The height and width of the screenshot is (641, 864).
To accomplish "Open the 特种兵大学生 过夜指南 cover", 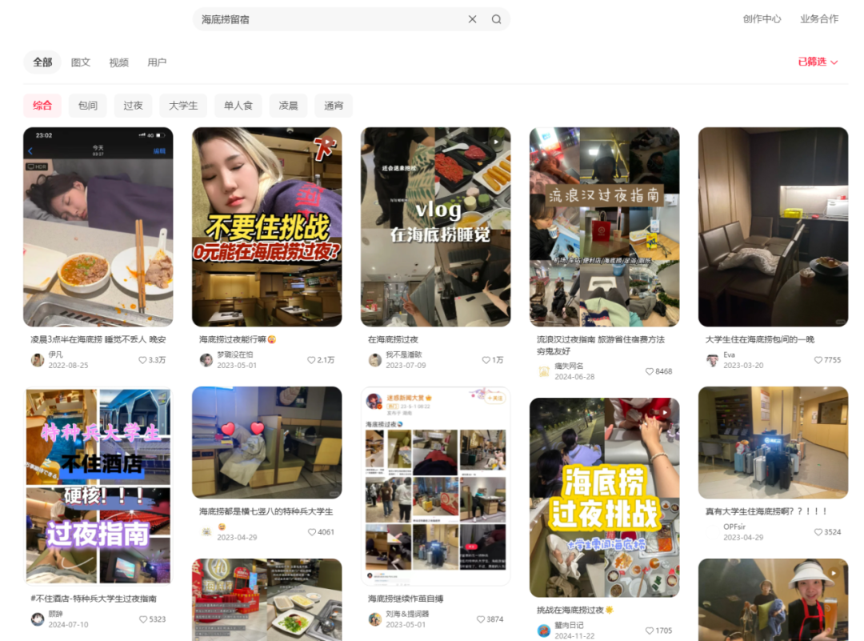I will (x=98, y=486).
